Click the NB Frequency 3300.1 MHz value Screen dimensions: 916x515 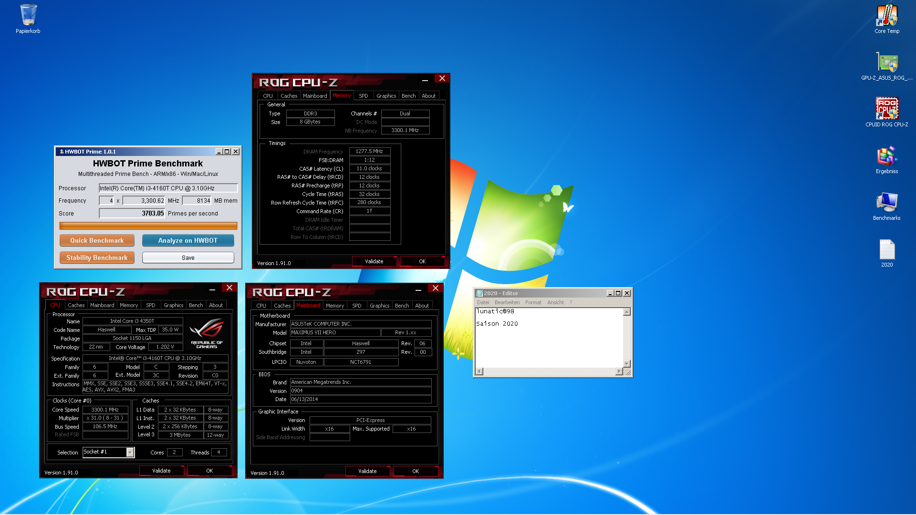click(x=405, y=131)
